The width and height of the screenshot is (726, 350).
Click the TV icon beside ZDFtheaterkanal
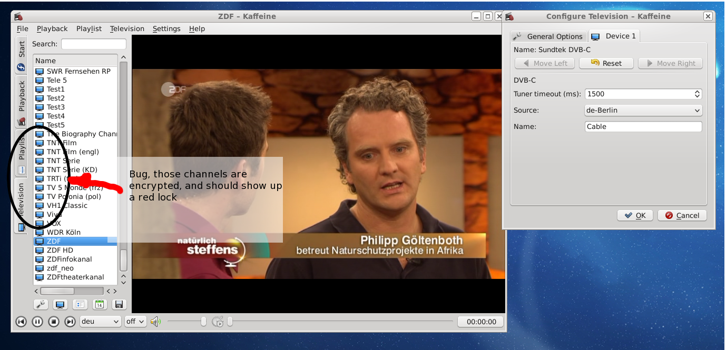(40, 277)
